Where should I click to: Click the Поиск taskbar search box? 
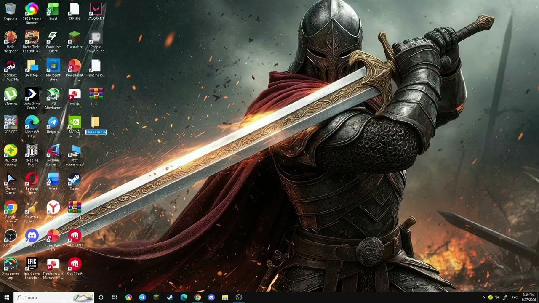pyautogui.click(x=54, y=297)
